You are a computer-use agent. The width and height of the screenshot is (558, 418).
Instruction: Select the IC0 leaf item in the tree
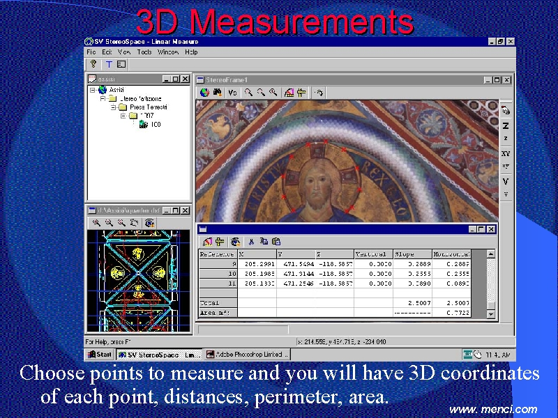156,125
